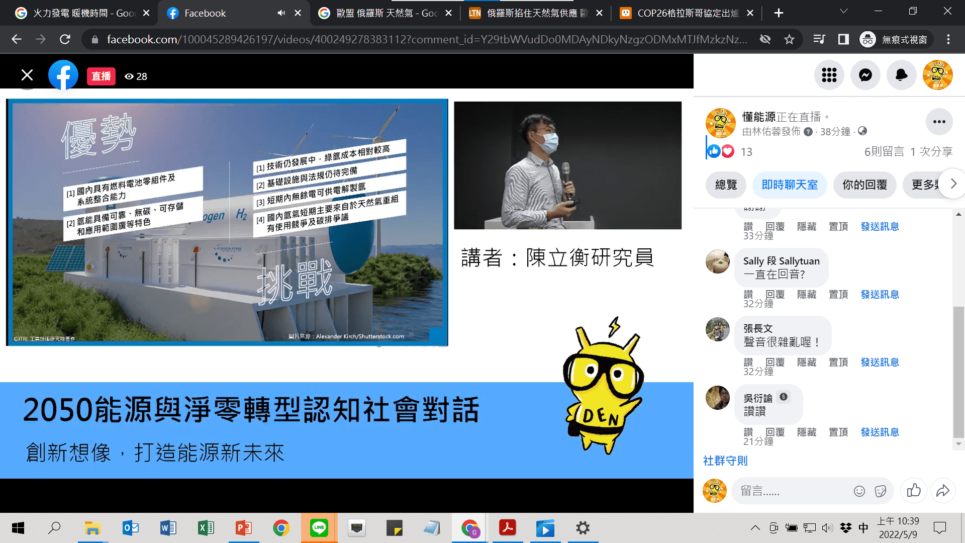
Task: Click 發送訊息 under 張長文's comment
Action: [x=880, y=362]
